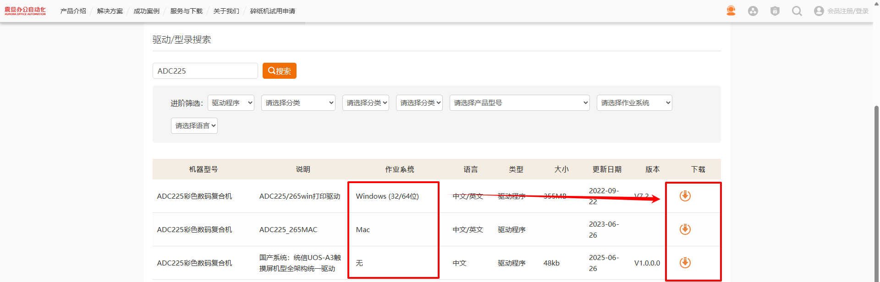Click the 作业系统 column header
Image resolution: width=880 pixels, height=282 pixels.
400,169
